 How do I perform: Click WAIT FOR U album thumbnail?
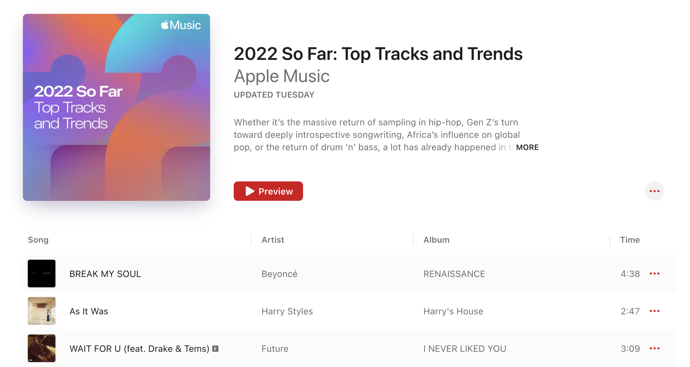click(42, 348)
